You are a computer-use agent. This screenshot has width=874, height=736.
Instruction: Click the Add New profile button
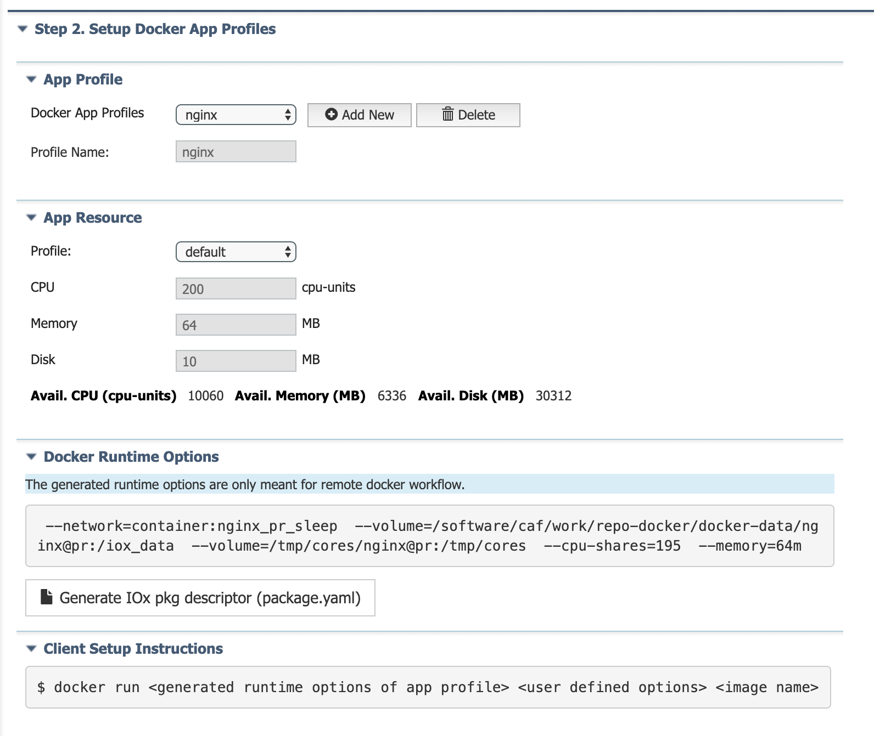click(360, 115)
